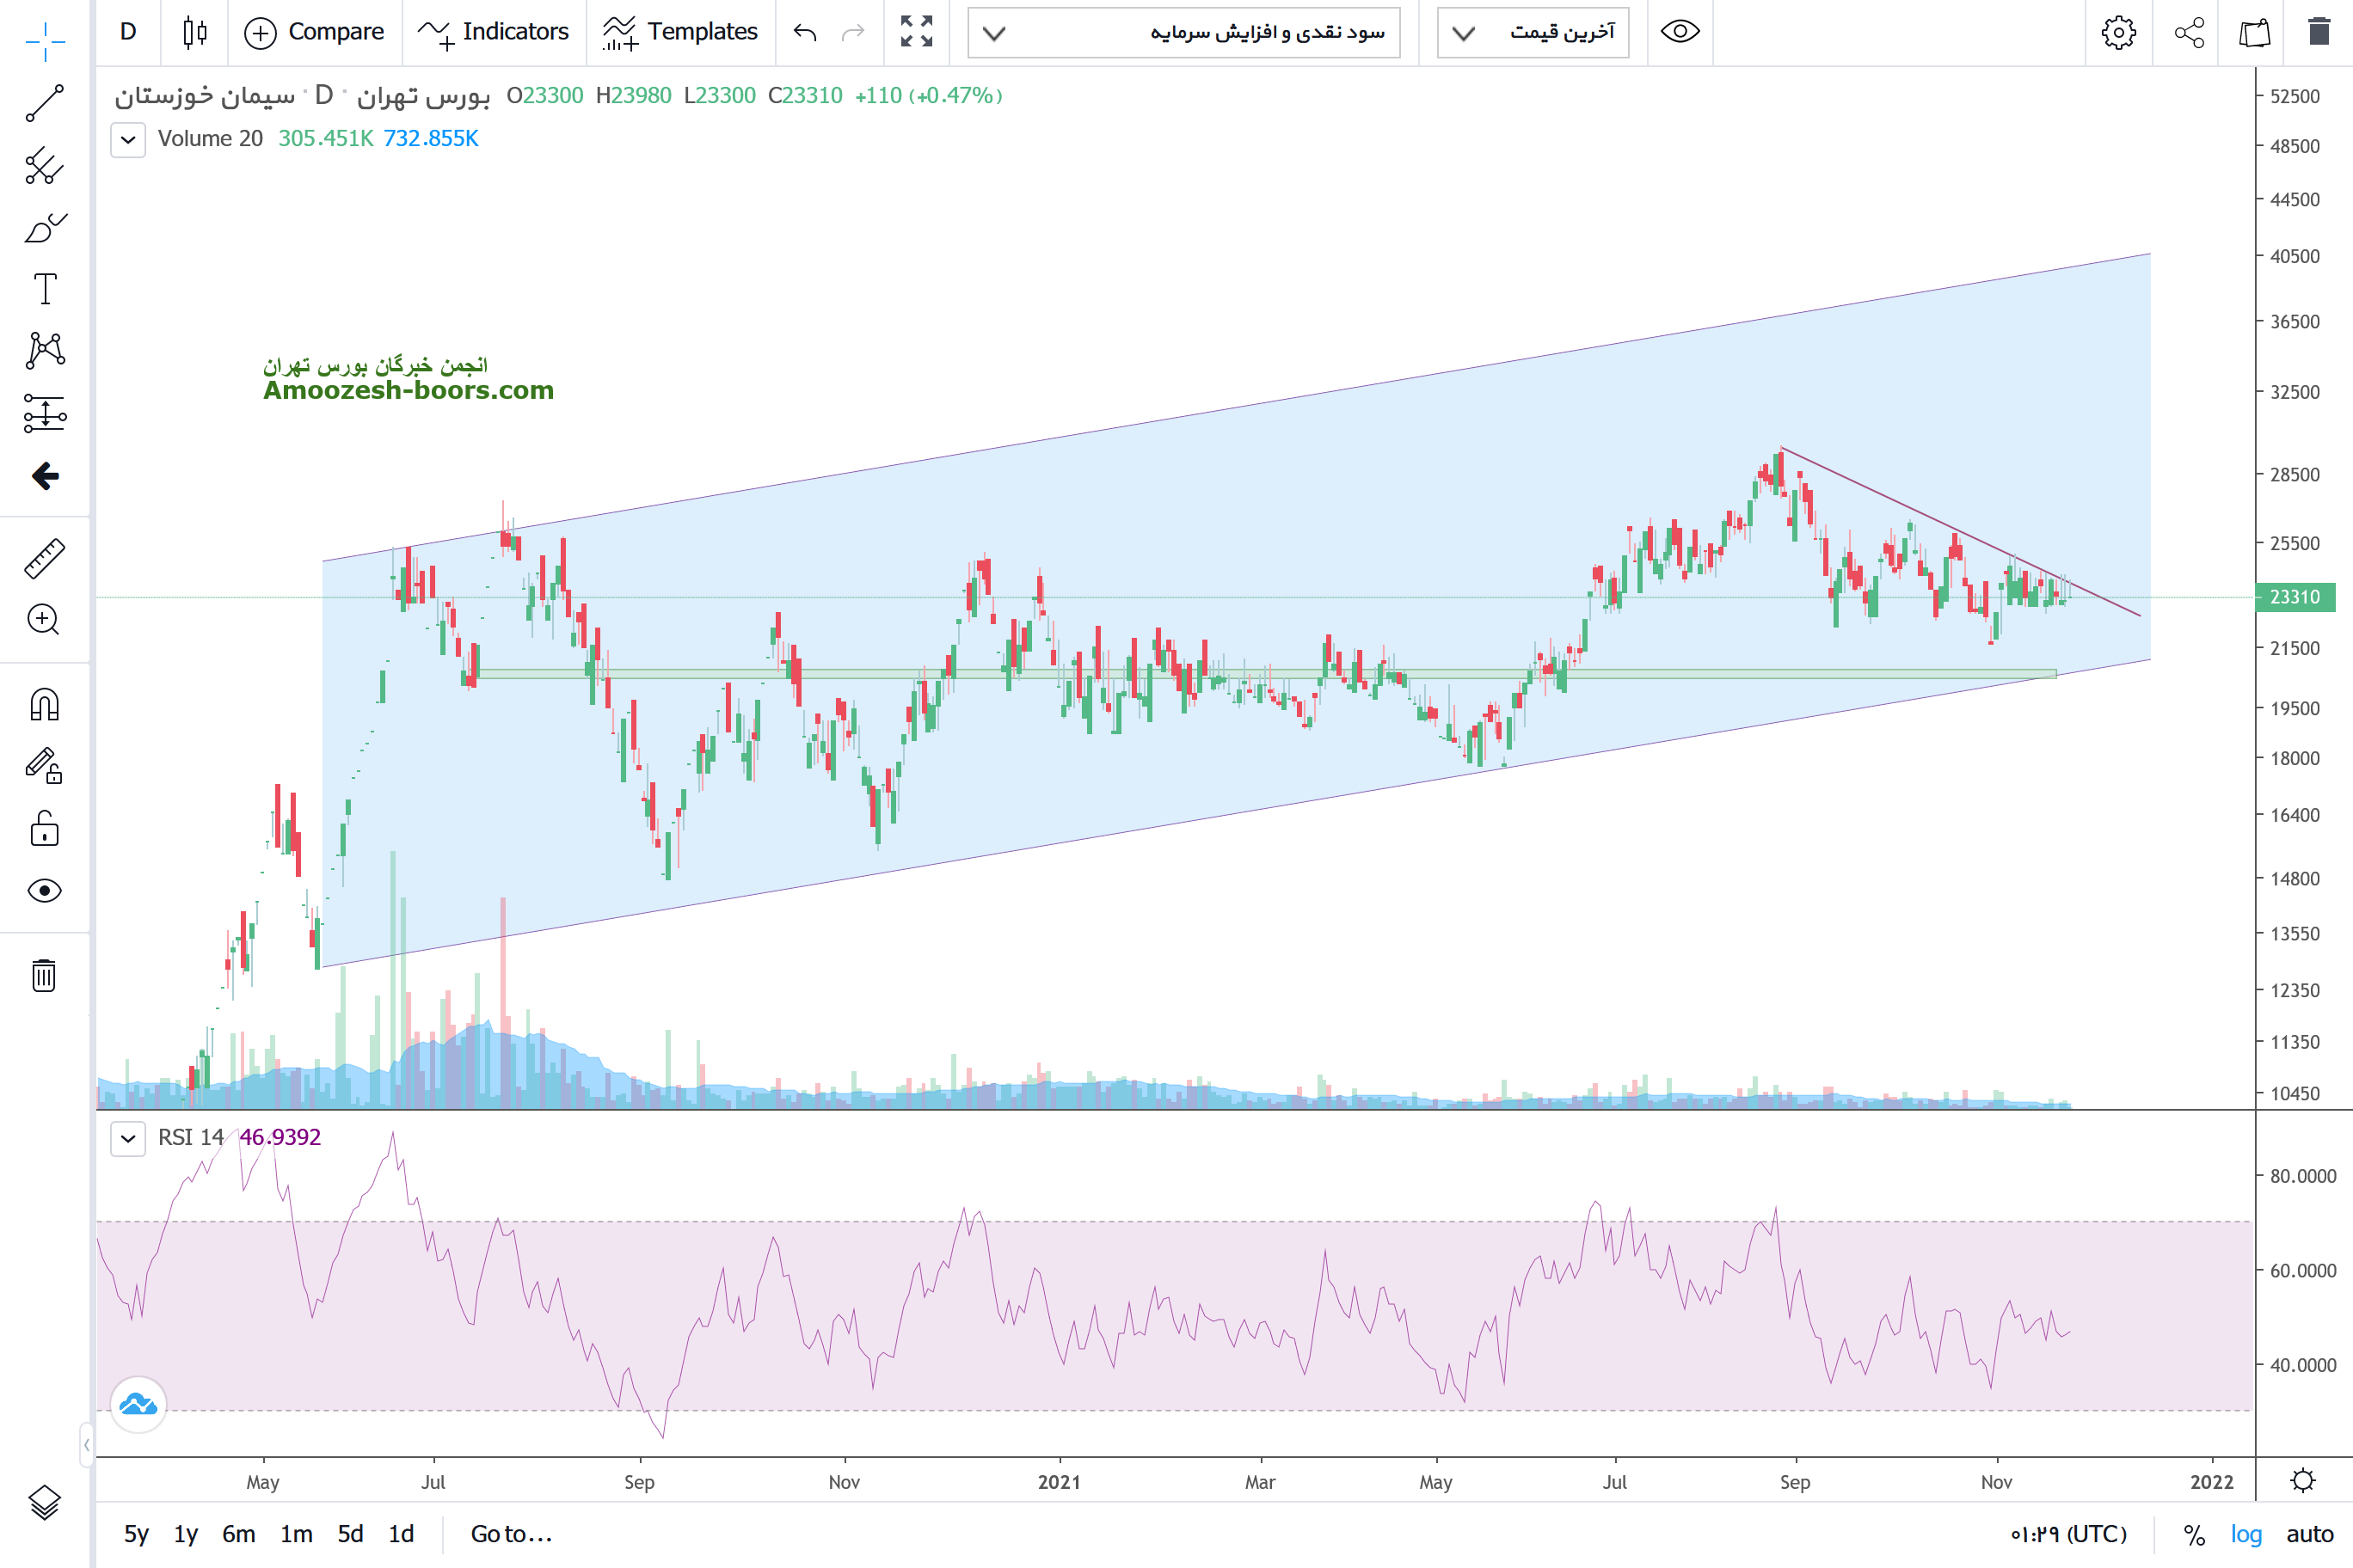Collapse the RSI 14 indicator legend

point(128,1138)
